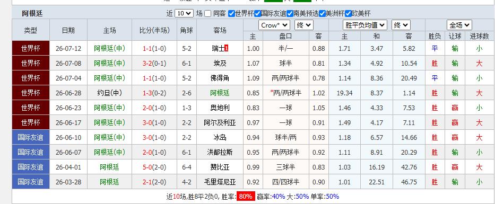Toggle the 同客 checkbox
The height and width of the screenshot is (204, 495).
coord(207,14)
